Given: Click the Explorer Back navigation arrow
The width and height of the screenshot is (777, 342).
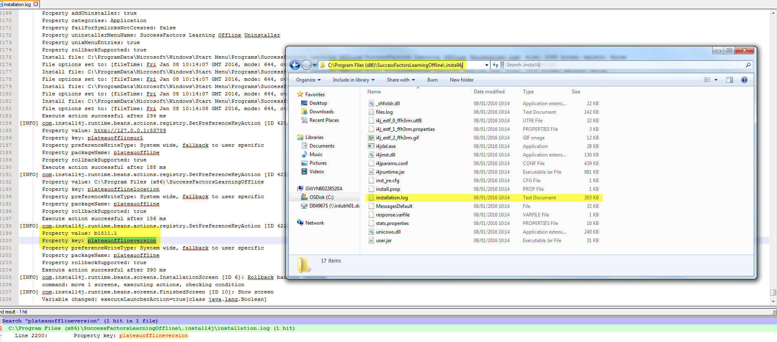Looking at the screenshot, I should point(295,65).
